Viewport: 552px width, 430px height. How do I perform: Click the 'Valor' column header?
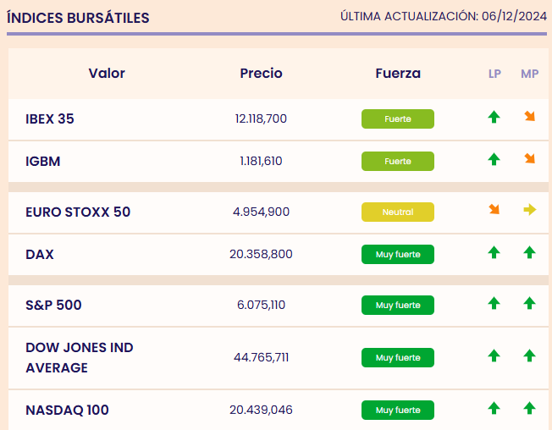pyautogui.click(x=107, y=74)
